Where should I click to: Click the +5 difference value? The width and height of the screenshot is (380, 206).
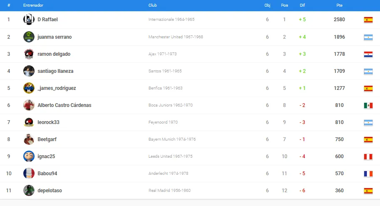pos(302,20)
